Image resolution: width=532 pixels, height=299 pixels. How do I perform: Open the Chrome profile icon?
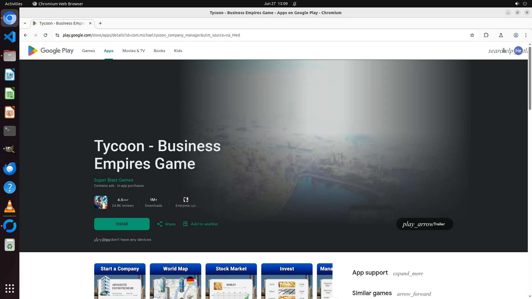point(516,35)
